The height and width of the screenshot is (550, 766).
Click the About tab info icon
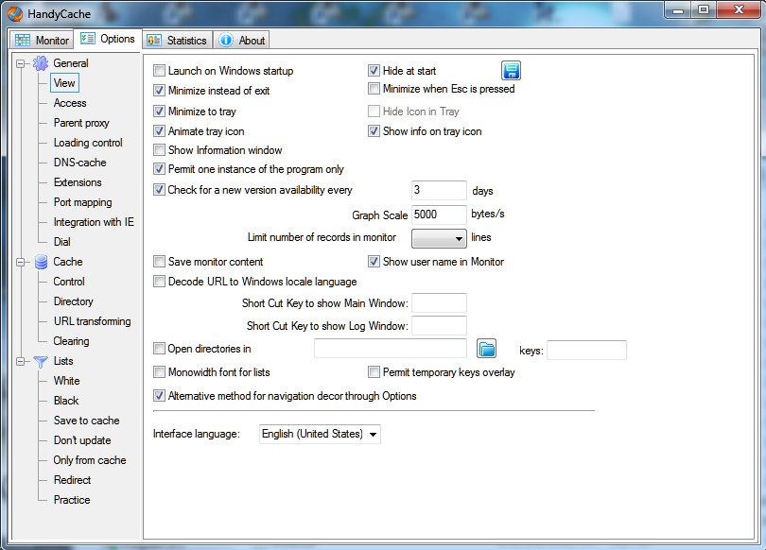226,40
